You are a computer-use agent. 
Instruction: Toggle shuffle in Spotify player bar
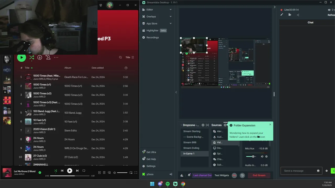55,171
